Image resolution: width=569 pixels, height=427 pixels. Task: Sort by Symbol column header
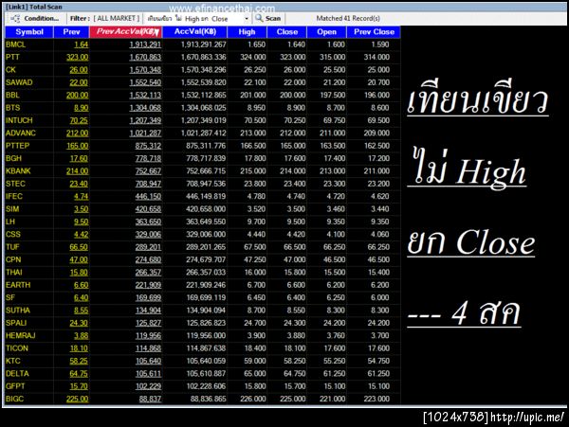(x=29, y=32)
